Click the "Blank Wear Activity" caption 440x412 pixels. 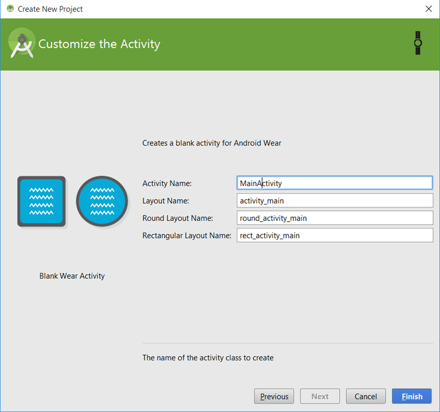tap(72, 276)
